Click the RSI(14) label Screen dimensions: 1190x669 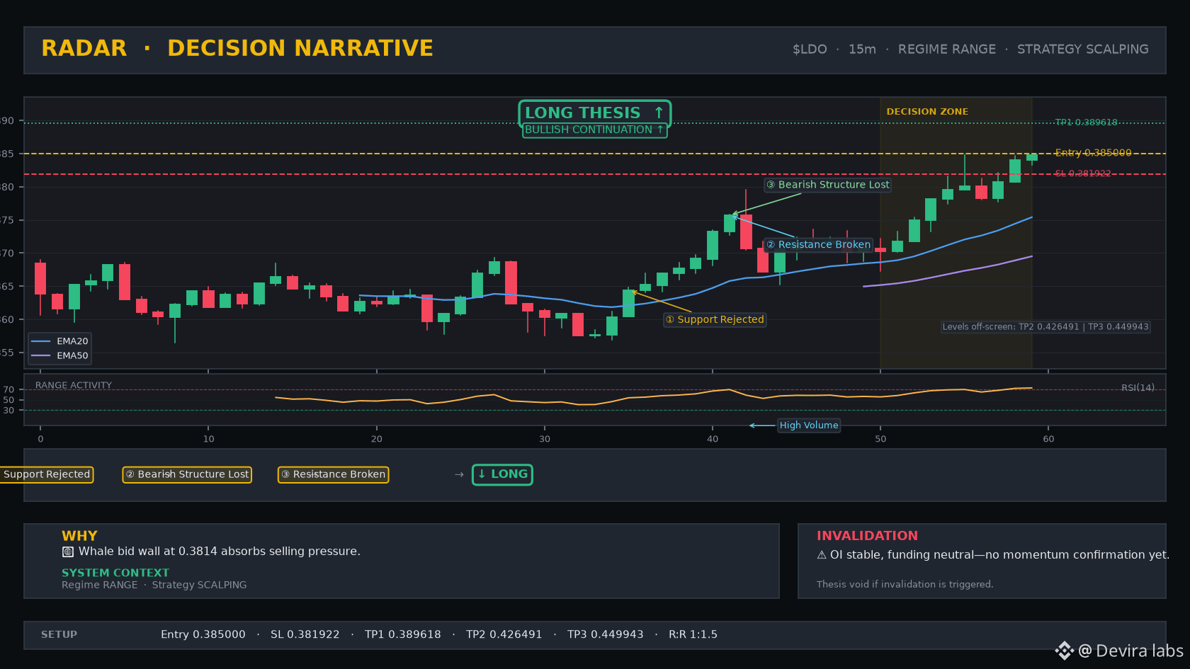[x=1138, y=388]
